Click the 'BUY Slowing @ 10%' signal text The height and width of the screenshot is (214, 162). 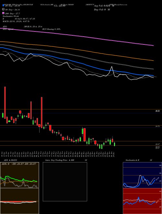pyautogui.click(x=51, y=29)
